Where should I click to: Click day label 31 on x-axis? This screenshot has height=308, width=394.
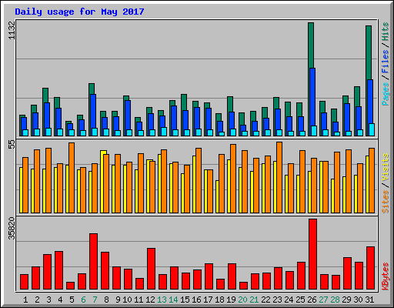tap(369, 300)
